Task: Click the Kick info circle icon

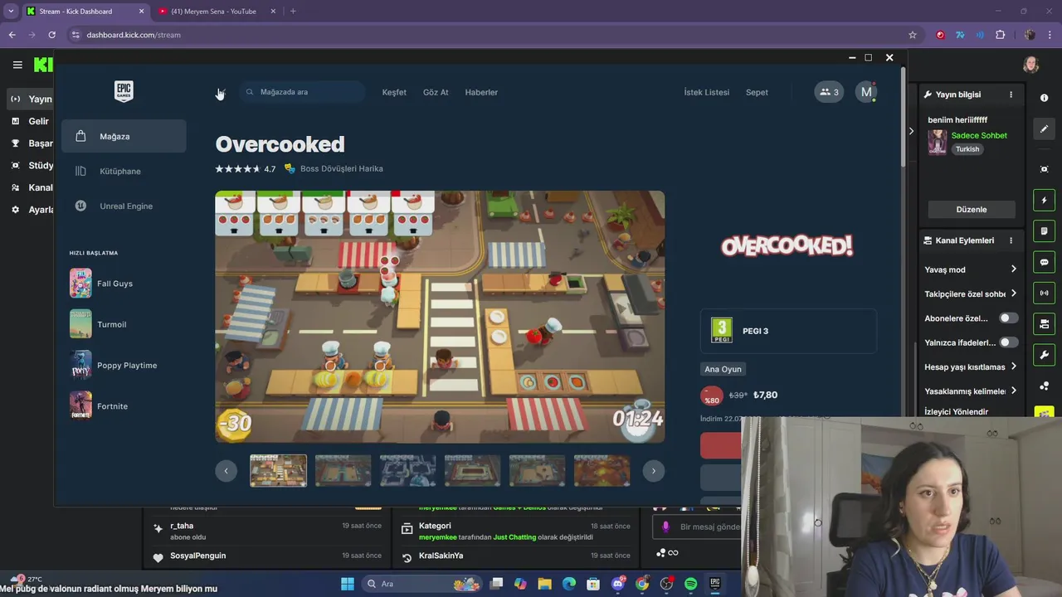Action: (x=1044, y=98)
